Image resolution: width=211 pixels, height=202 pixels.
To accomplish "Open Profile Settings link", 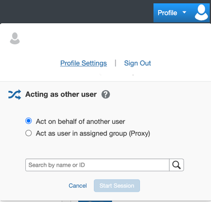I will click(83, 63).
